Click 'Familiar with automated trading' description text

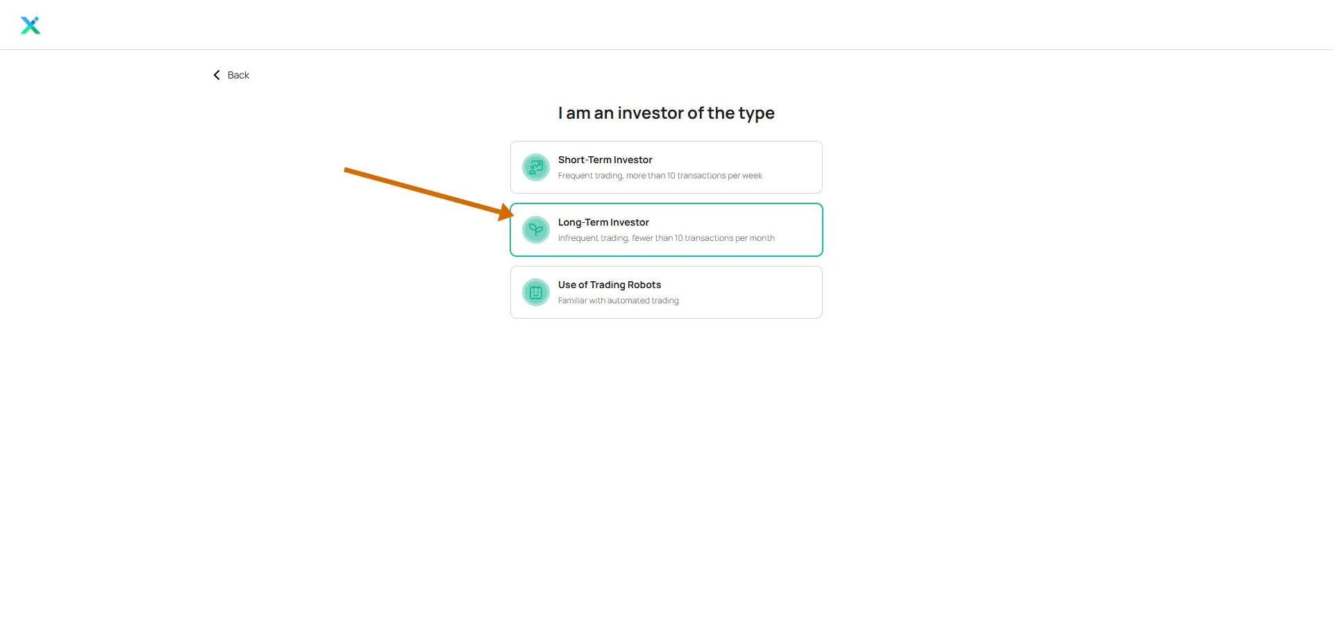coord(619,301)
